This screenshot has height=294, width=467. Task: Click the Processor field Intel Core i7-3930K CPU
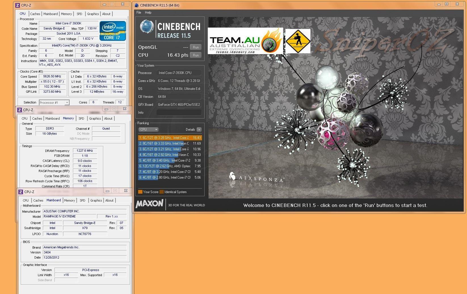[179, 73]
